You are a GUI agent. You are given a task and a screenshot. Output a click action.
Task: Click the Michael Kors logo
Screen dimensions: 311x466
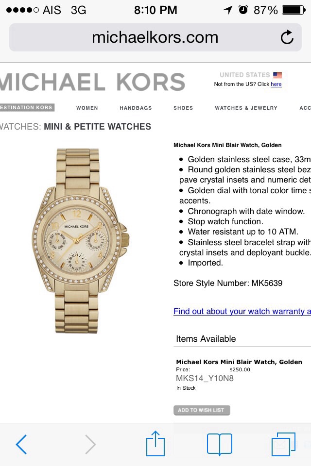92,82
